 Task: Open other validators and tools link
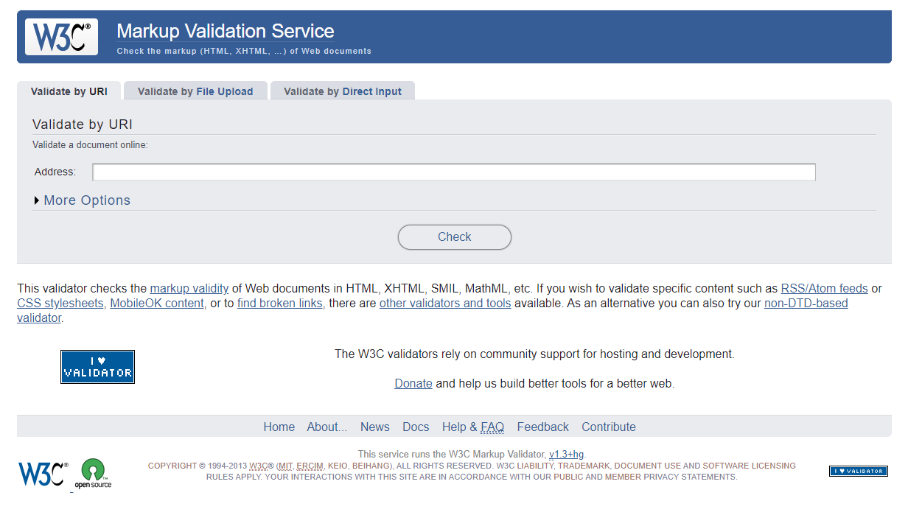point(445,304)
